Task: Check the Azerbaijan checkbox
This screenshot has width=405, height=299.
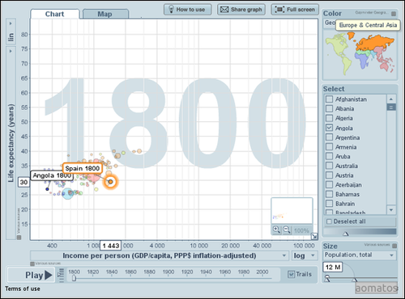Action: click(329, 184)
